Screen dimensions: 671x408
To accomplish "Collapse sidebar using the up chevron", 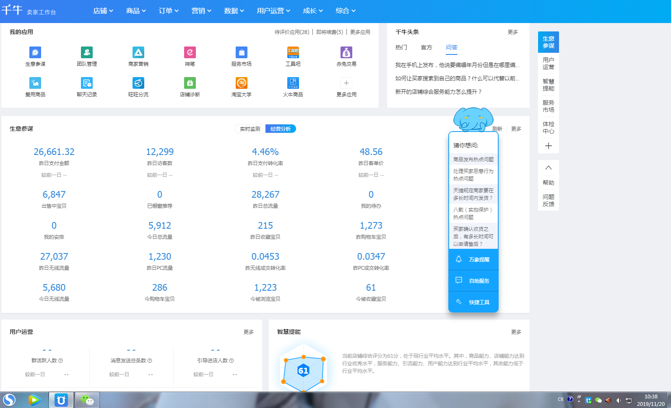I will [x=549, y=168].
